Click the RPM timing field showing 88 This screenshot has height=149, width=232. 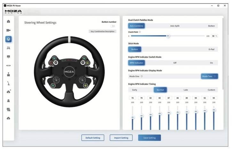click(178, 98)
